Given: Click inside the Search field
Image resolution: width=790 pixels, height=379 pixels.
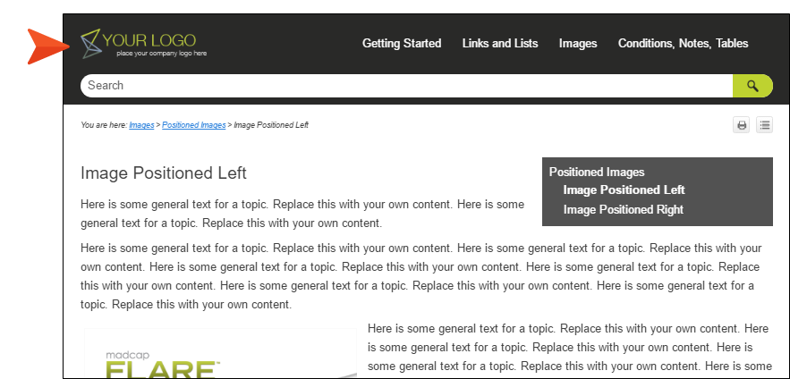Looking at the screenshot, I should (x=406, y=86).
